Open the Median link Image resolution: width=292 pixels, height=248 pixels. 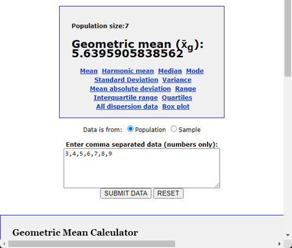tap(170, 71)
